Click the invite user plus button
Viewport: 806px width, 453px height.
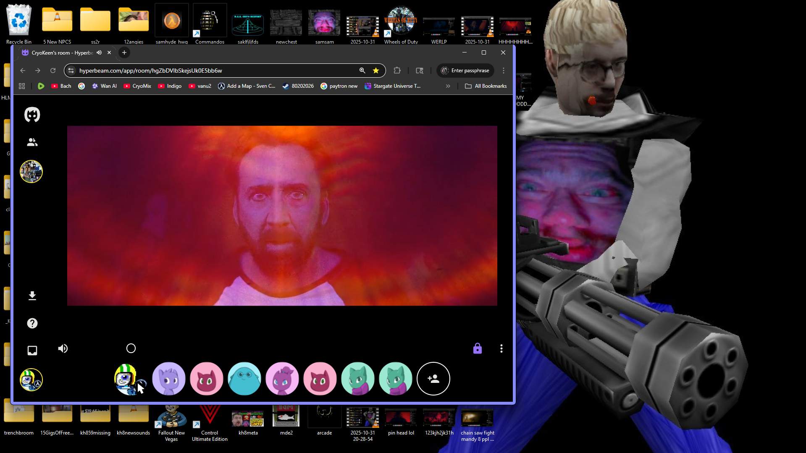pos(433,379)
